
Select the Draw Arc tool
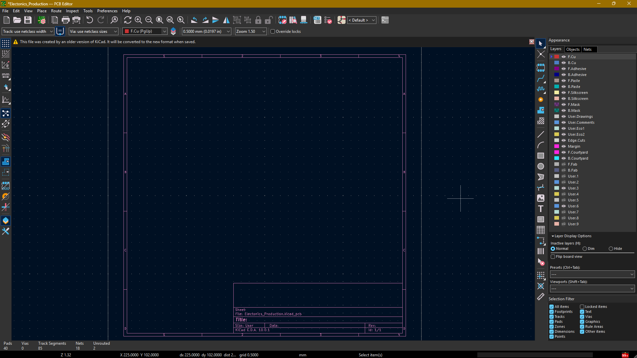coord(541,145)
